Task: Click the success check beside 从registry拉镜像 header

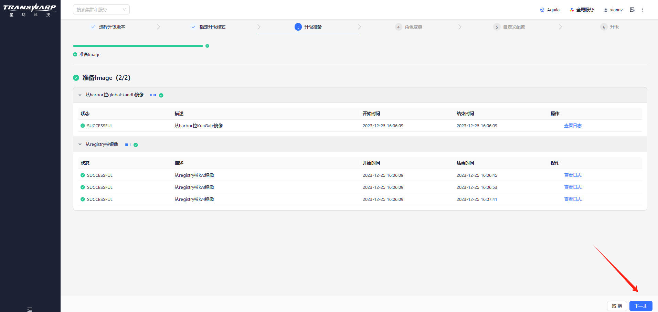Action: point(136,144)
